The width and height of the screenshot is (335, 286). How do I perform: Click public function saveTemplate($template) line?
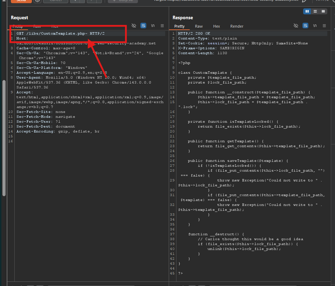(238, 161)
